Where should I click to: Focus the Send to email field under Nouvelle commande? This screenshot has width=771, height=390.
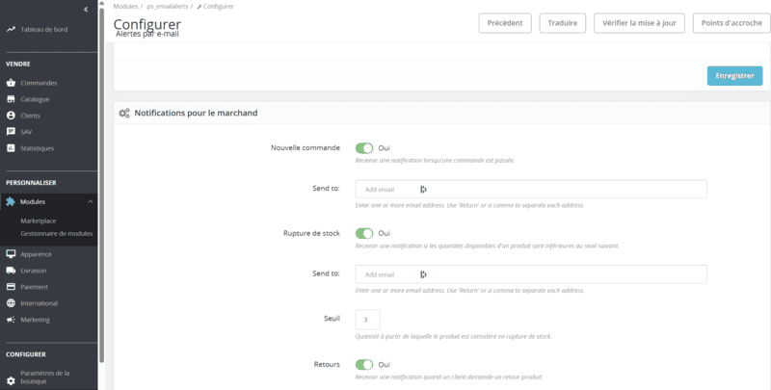click(x=531, y=190)
